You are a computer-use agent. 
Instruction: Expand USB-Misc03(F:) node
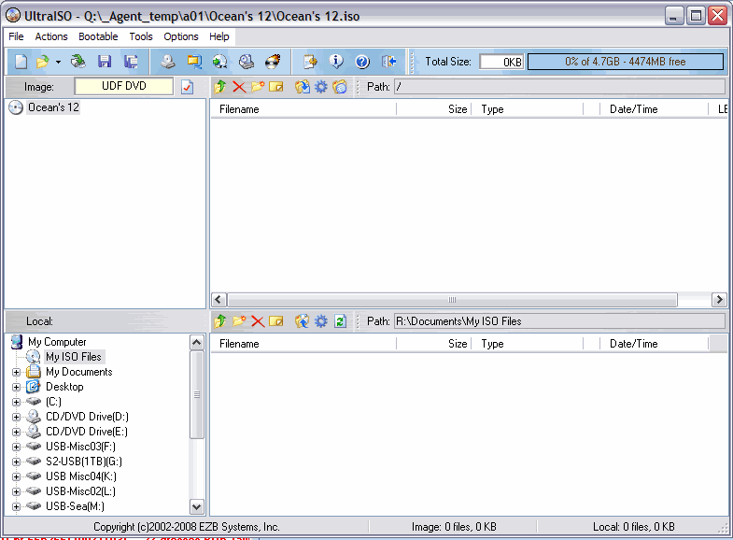click(17, 447)
